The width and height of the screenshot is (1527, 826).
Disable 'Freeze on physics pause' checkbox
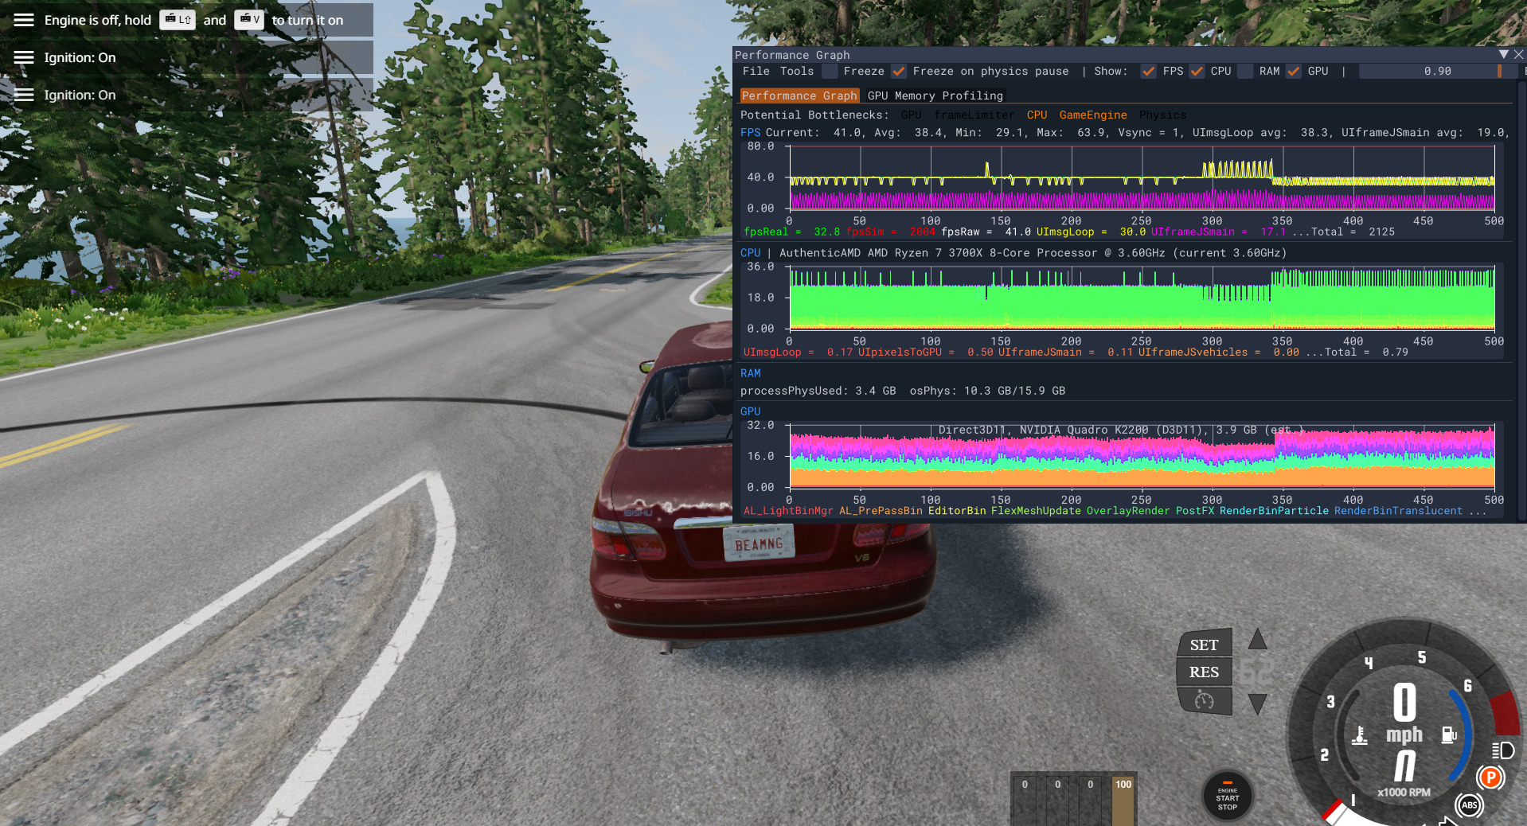[899, 72]
